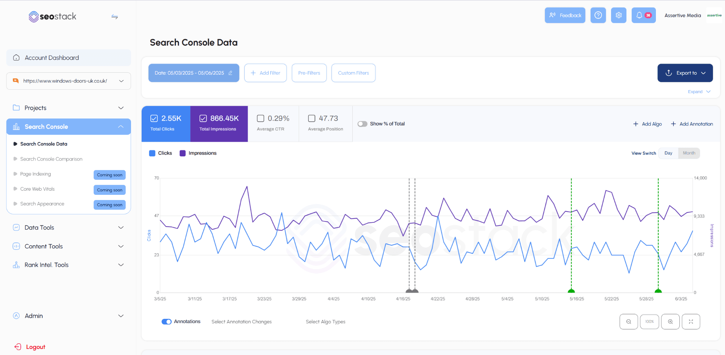Enable the Show % of Total toggle
The height and width of the screenshot is (355, 725).
tap(362, 124)
